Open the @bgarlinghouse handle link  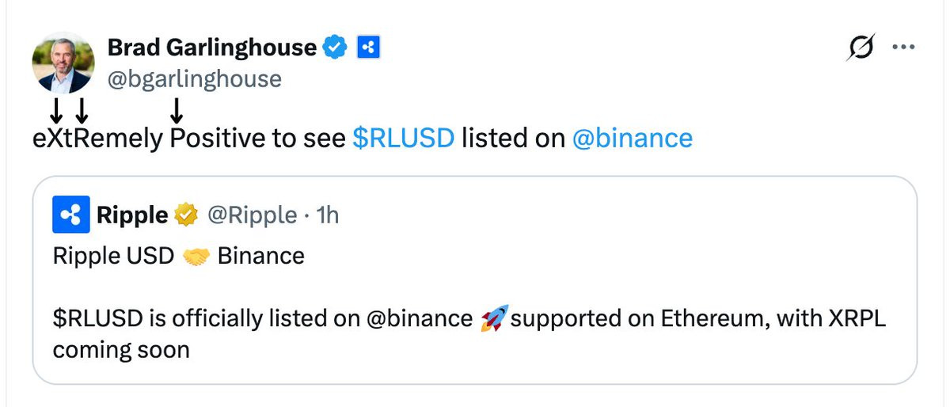(x=194, y=79)
